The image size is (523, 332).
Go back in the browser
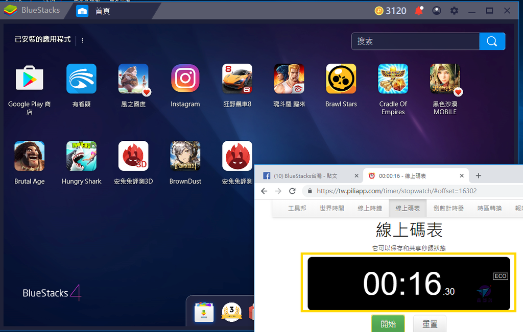coord(264,191)
